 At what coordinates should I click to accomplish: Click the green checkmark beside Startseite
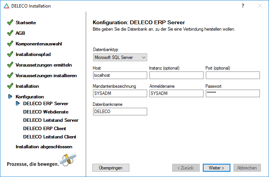coord(10,22)
